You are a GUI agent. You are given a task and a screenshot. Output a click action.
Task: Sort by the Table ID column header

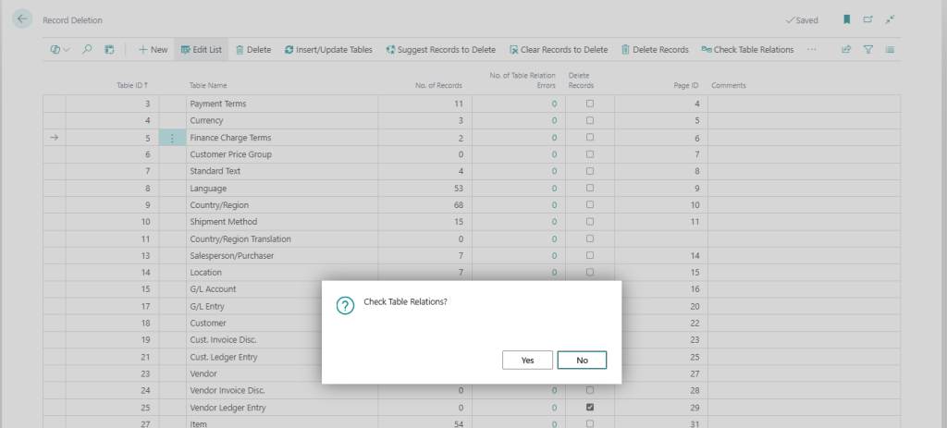pyautogui.click(x=132, y=86)
